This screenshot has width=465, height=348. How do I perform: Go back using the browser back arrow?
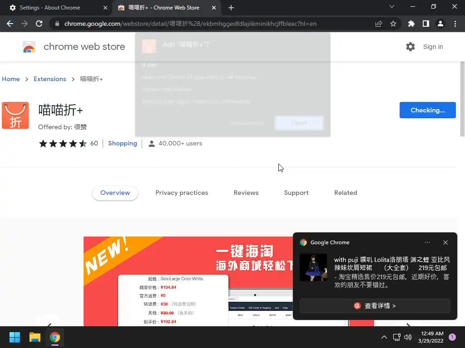point(10,24)
